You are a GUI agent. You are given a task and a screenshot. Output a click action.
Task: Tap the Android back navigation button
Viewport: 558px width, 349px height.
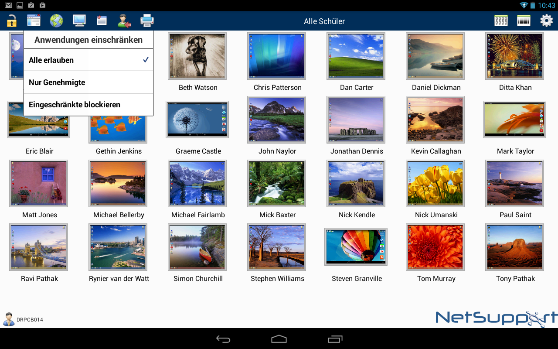pos(223,339)
